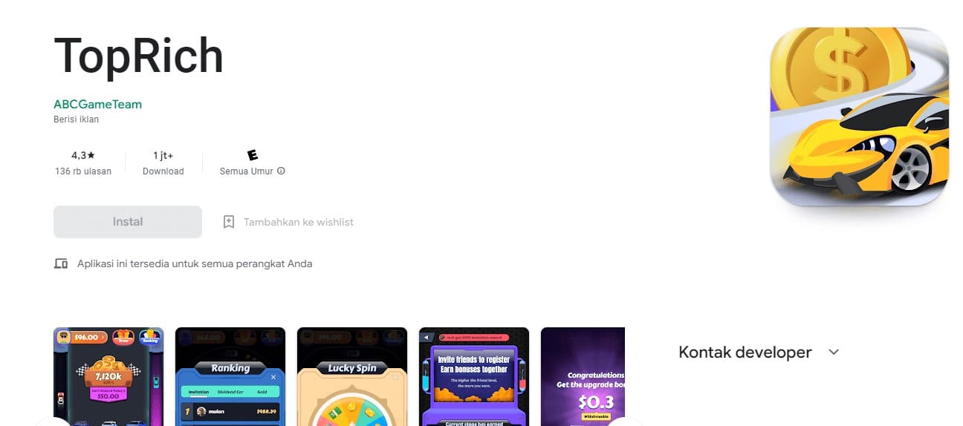
Task: Open the ABCGameTeam developer link
Action: pos(97,104)
